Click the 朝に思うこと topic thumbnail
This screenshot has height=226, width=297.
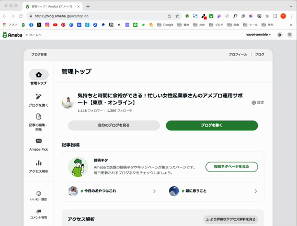coord(174,191)
